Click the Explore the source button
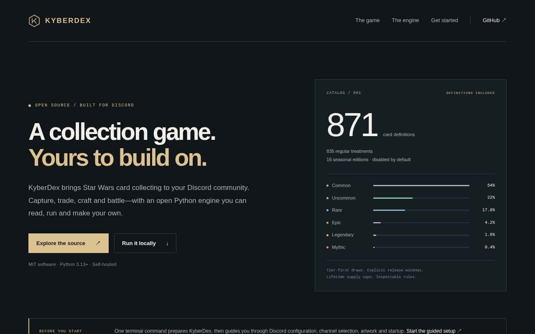This screenshot has height=334, width=535. click(69, 243)
